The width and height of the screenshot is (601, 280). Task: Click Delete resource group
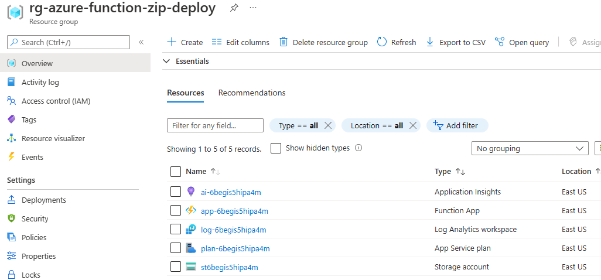coord(323,42)
